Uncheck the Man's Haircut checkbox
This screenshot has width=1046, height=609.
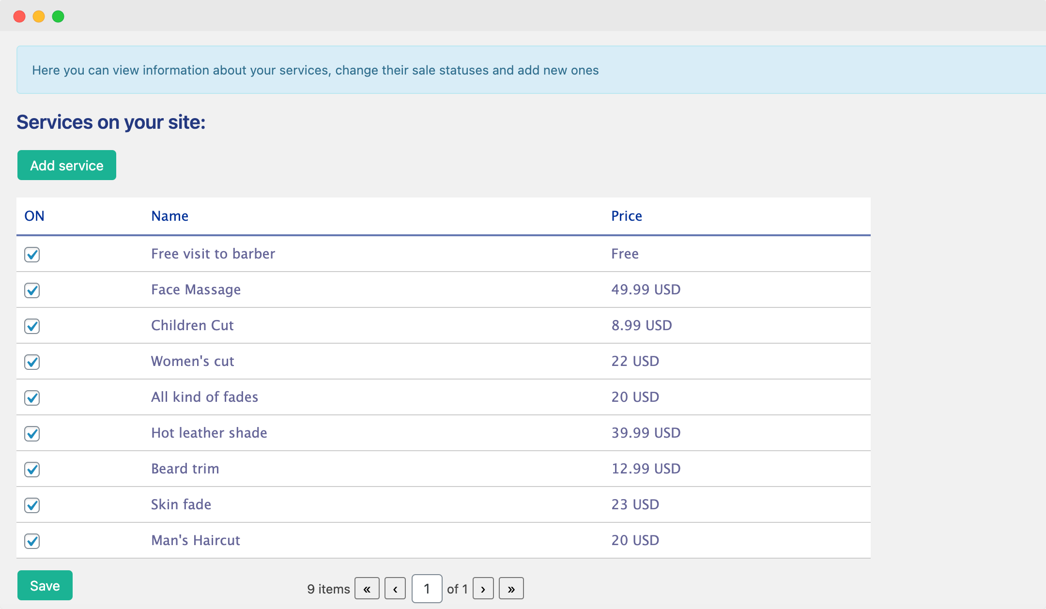32,541
